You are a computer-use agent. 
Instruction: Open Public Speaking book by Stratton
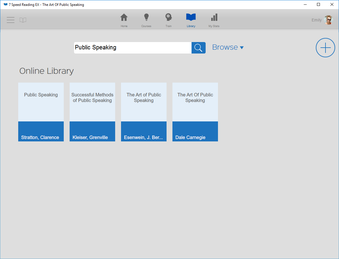point(41,102)
